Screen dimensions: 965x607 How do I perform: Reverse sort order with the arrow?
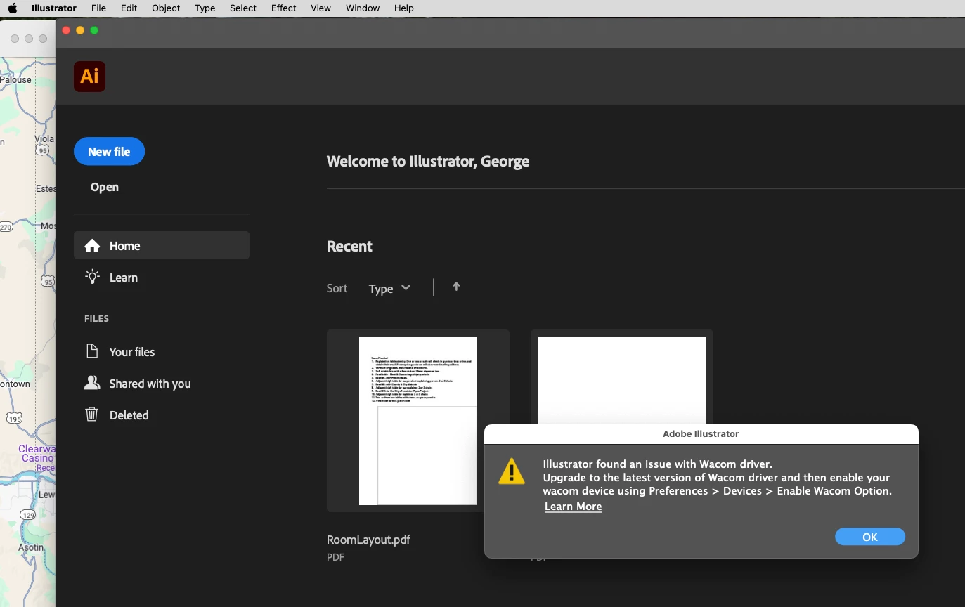[456, 287]
